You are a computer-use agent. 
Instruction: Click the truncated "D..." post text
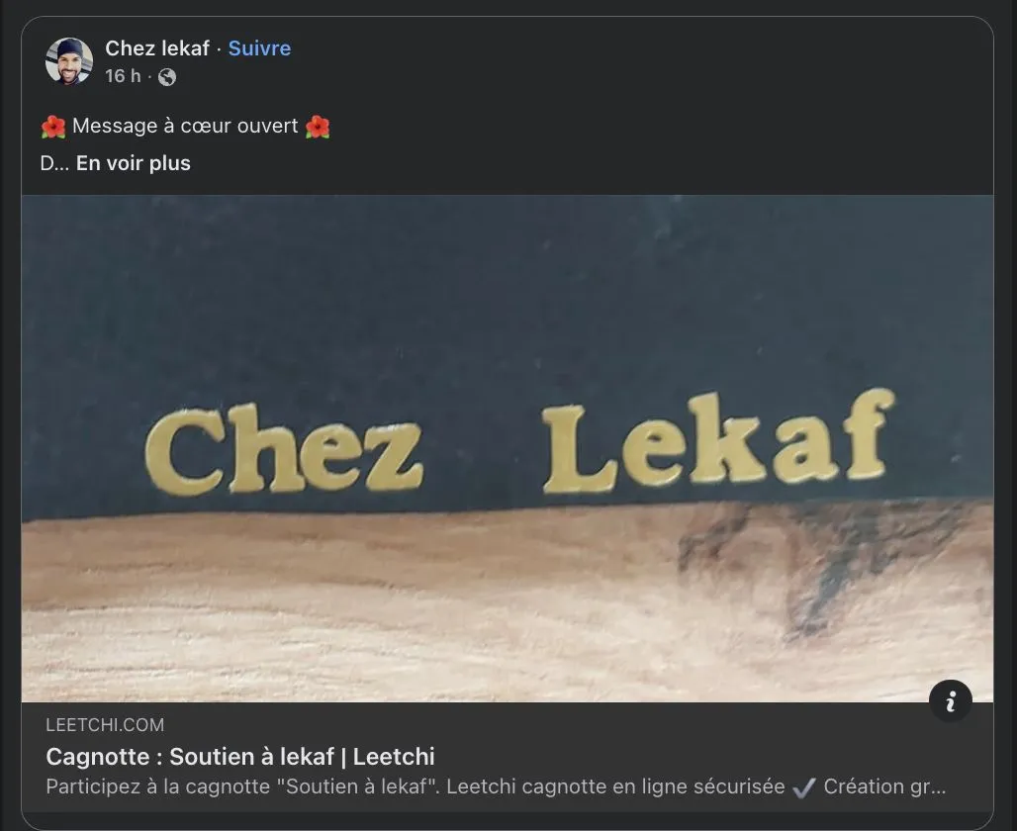click(54, 163)
